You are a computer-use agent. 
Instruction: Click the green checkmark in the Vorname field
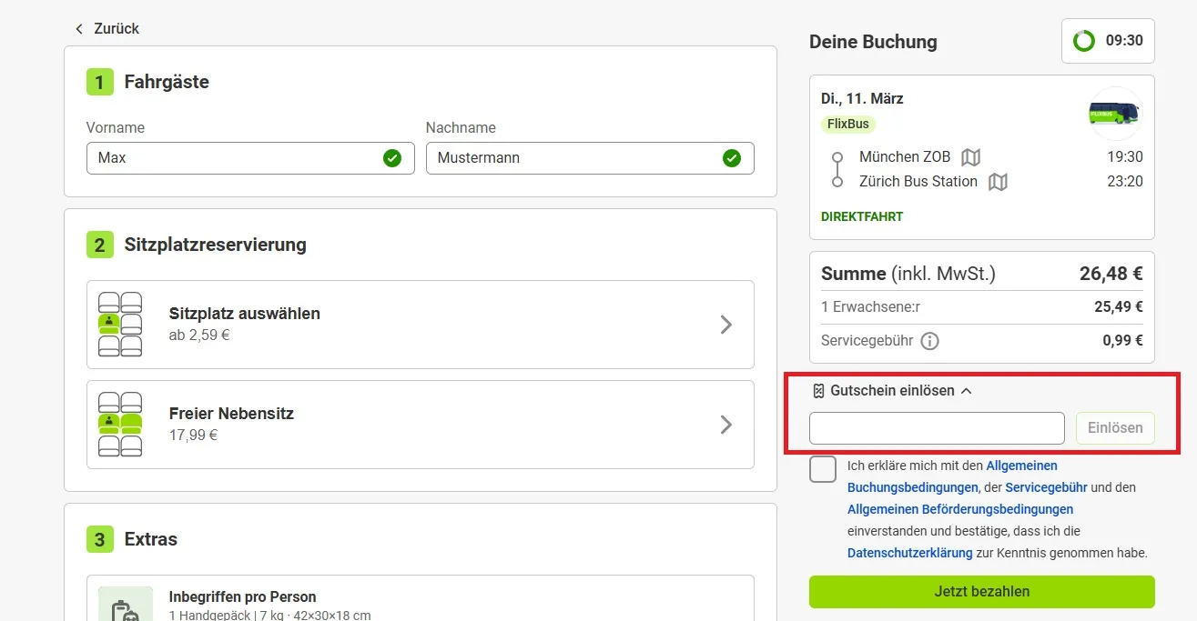coord(391,158)
